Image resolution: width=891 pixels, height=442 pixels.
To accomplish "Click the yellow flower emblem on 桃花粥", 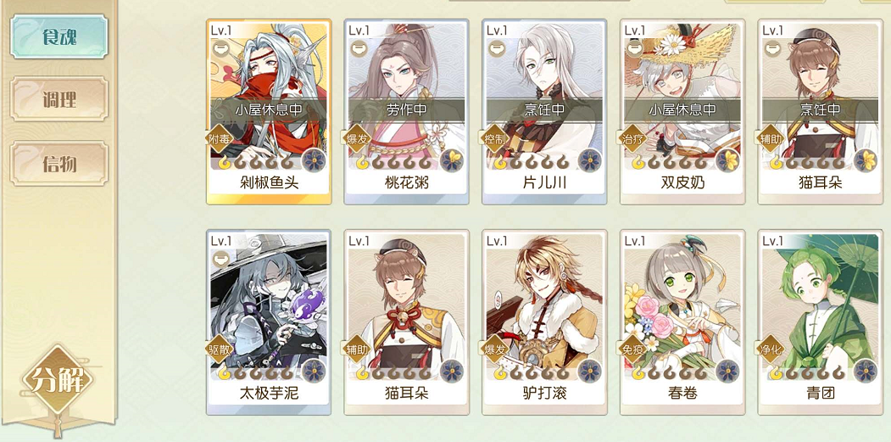I will [x=453, y=160].
